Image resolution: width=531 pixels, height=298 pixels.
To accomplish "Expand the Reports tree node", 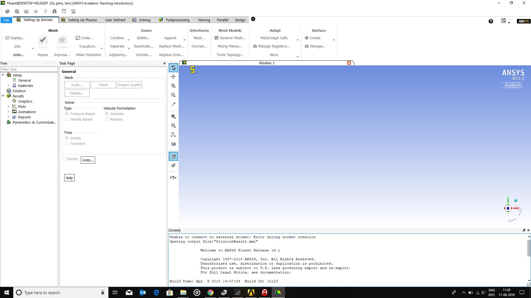I will point(8,117).
